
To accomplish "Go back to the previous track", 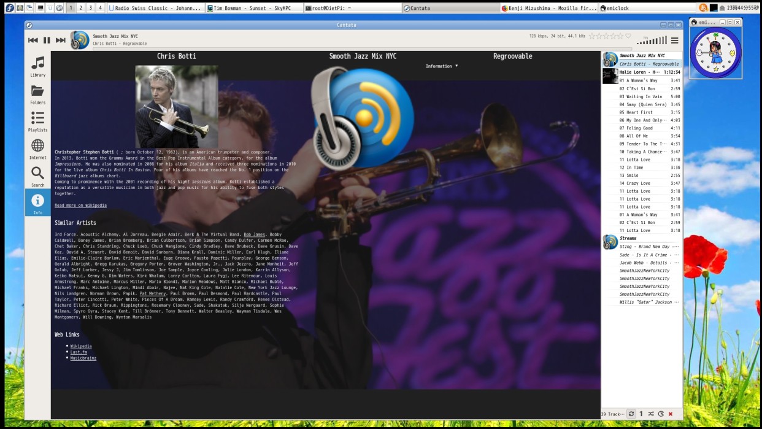I will click(33, 41).
